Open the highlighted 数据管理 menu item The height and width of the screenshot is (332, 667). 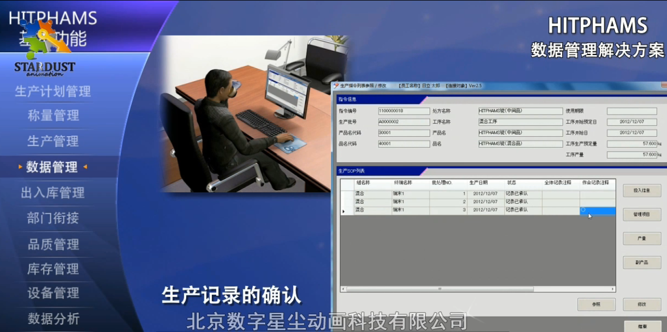(52, 167)
